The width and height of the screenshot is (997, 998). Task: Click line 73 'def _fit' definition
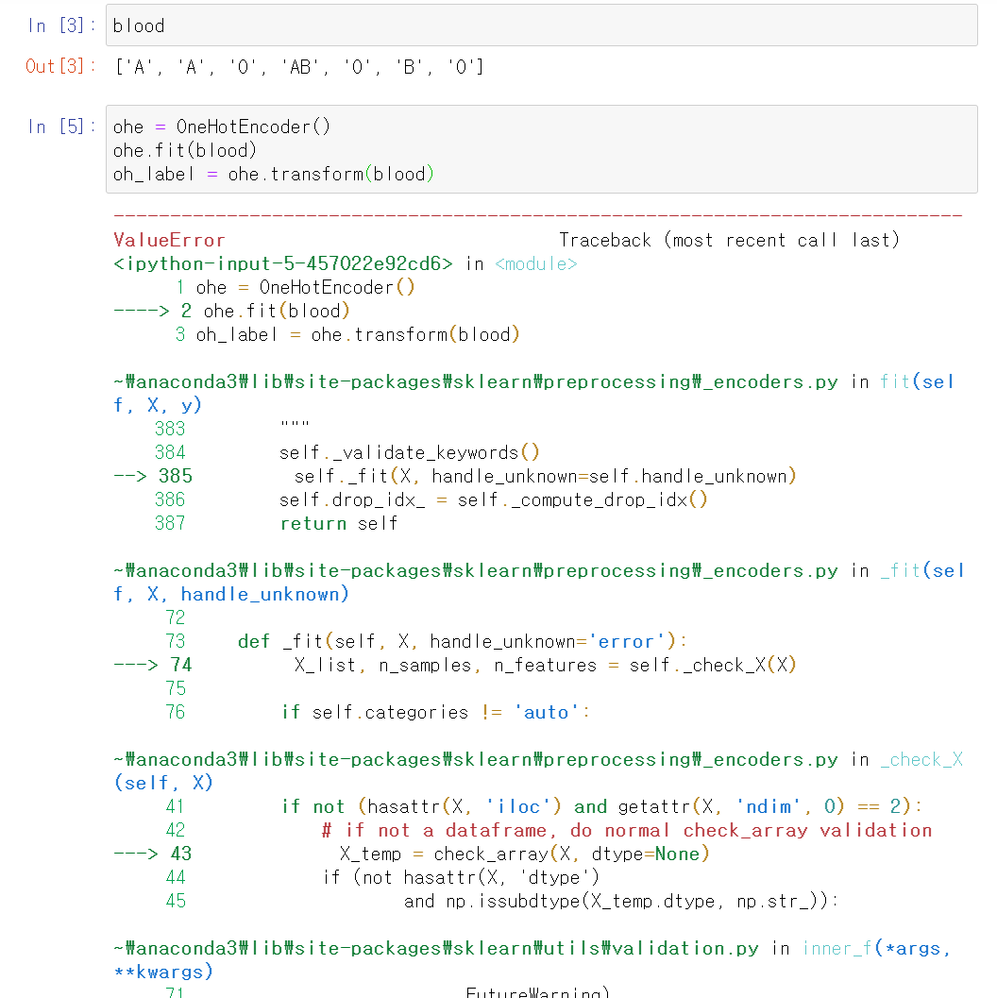pos(463,641)
